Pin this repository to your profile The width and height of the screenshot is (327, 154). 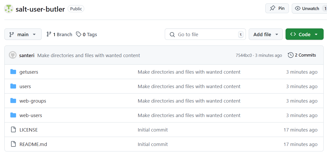tap(277, 8)
